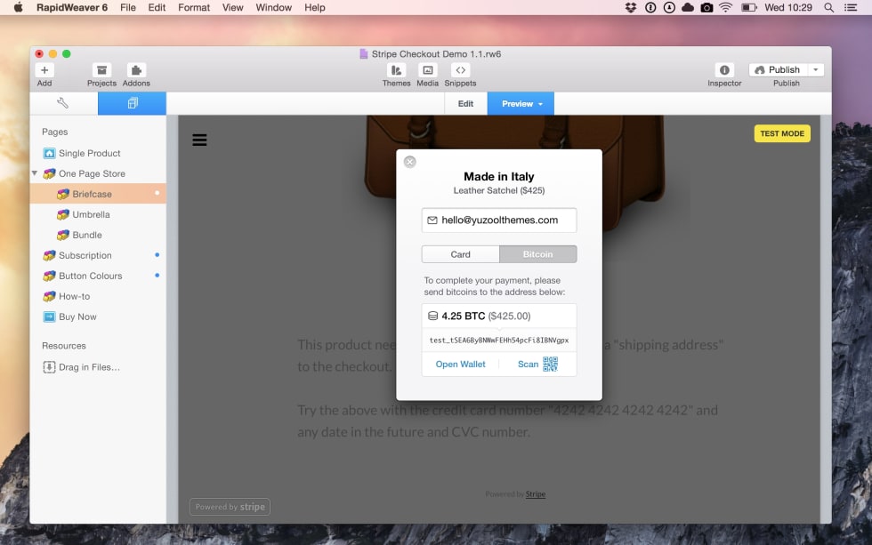Switch to the wrench settings sidebar tab

click(x=63, y=103)
